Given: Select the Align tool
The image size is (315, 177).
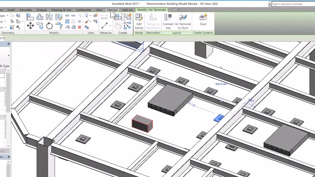Looking at the screenshot, I should (30, 17).
